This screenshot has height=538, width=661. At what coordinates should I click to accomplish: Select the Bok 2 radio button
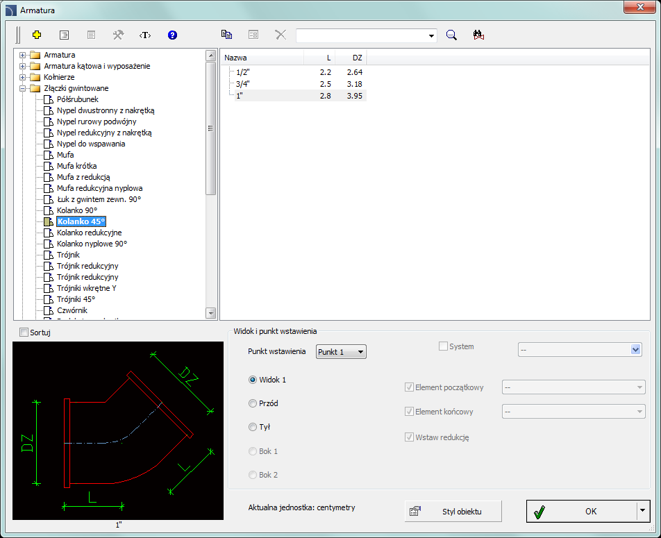click(x=253, y=475)
